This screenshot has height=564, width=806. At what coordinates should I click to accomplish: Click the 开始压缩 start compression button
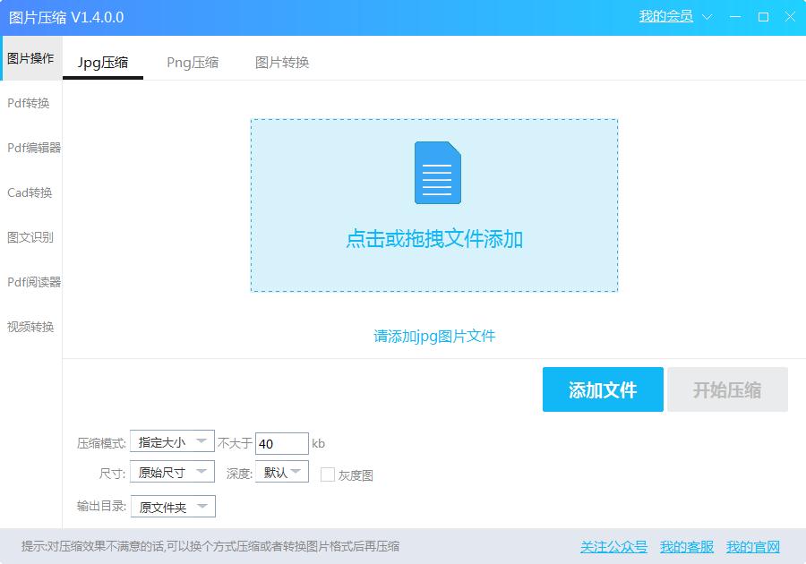tap(727, 389)
